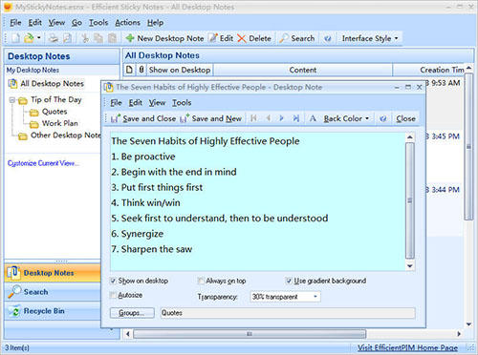Enable the Always on top checkbox
Screen dimensions: 478x355
click(201, 281)
